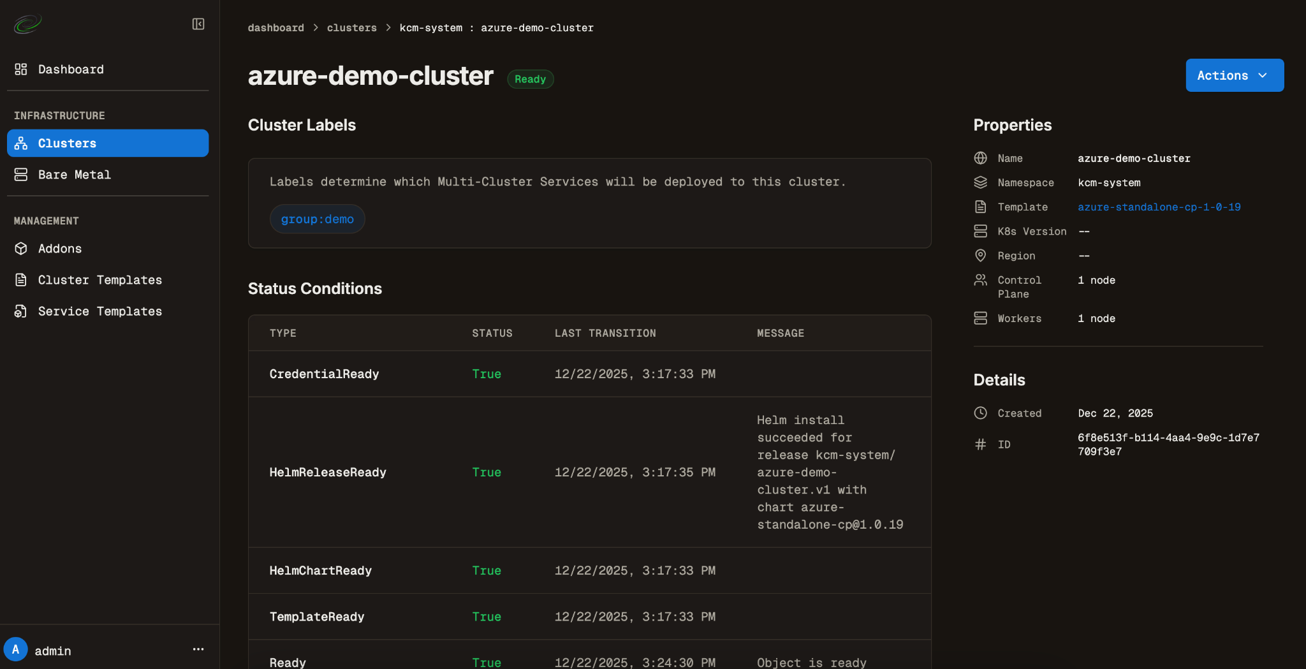Select Clusters in the sidebar
This screenshot has height=669, width=1306.
(108, 143)
